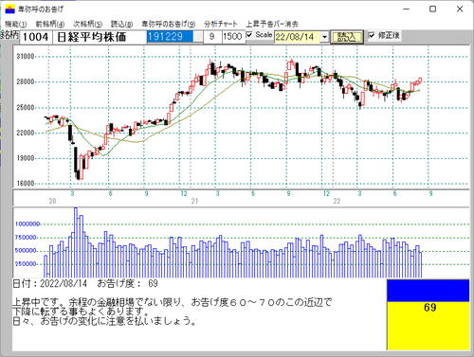Viewport: 474px width, 357px height.
Task: Open the 分析チャート menu
Action: click(220, 24)
